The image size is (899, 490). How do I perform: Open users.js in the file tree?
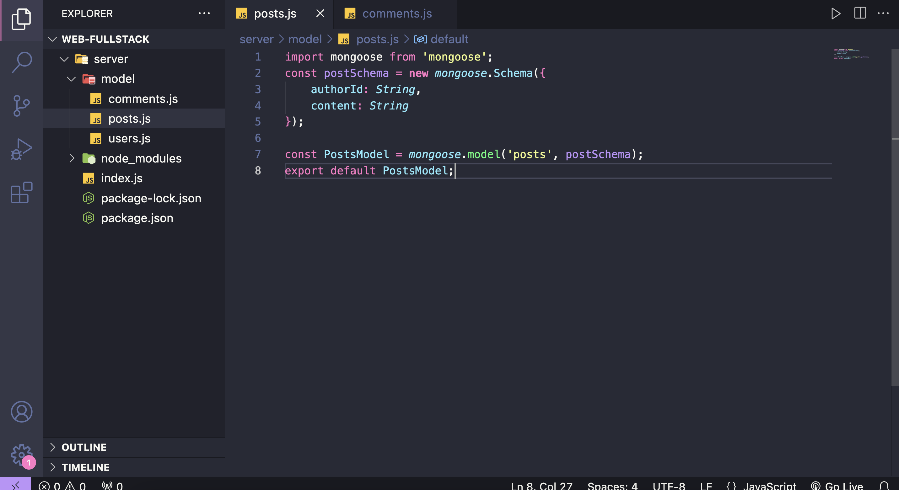point(129,139)
